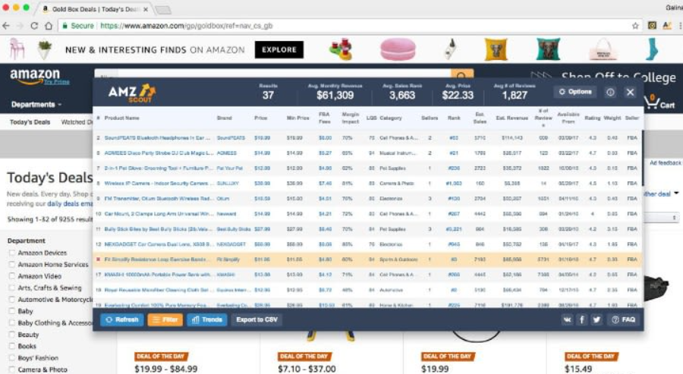Open the Chrome menu dots
Viewport: 683px width, 374px height.
point(681,26)
